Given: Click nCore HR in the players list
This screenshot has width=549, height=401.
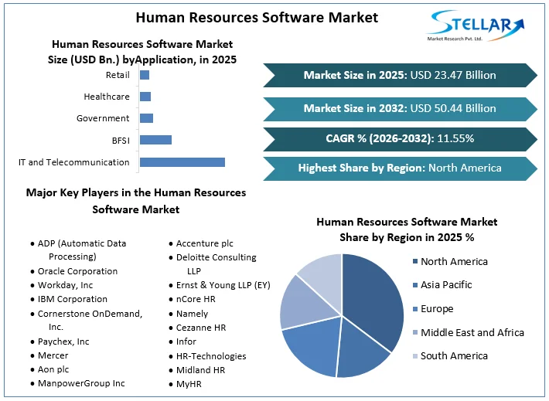Looking at the screenshot, I should coord(193,299).
